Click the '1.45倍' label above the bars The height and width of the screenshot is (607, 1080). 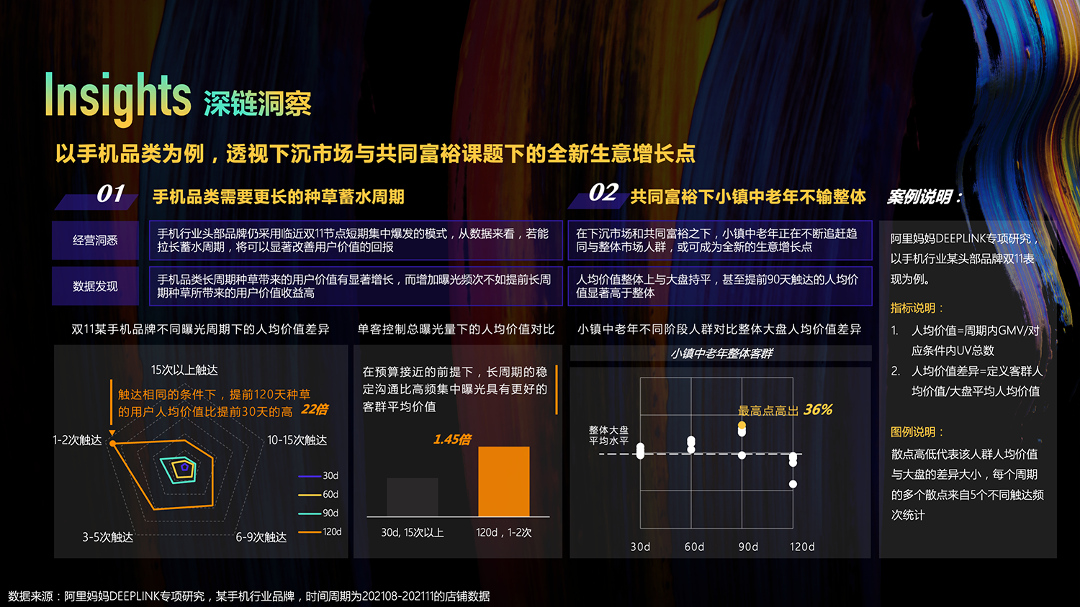(x=452, y=439)
